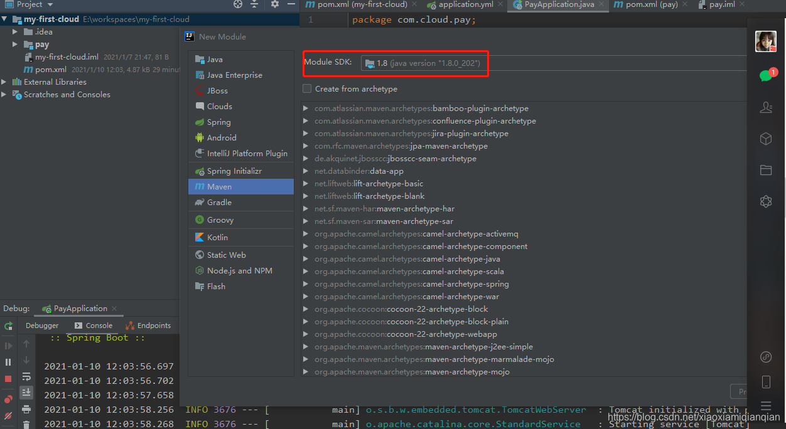
Task: Click user avatar in right sidebar
Action: [766, 41]
